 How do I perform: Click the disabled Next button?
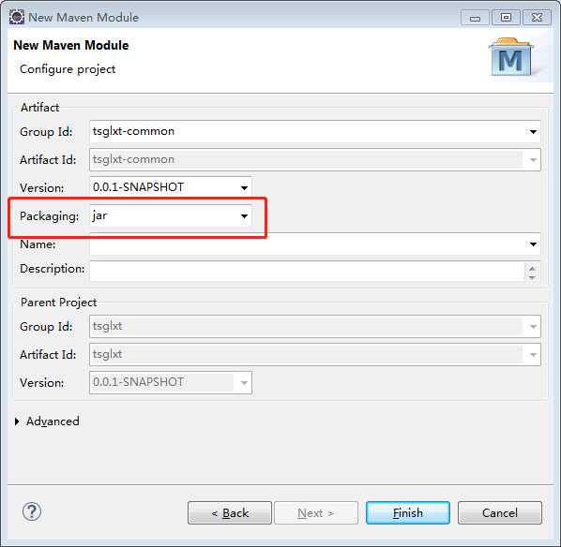pyautogui.click(x=316, y=512)
